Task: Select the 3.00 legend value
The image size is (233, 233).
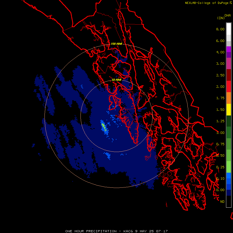Action: 220,64
